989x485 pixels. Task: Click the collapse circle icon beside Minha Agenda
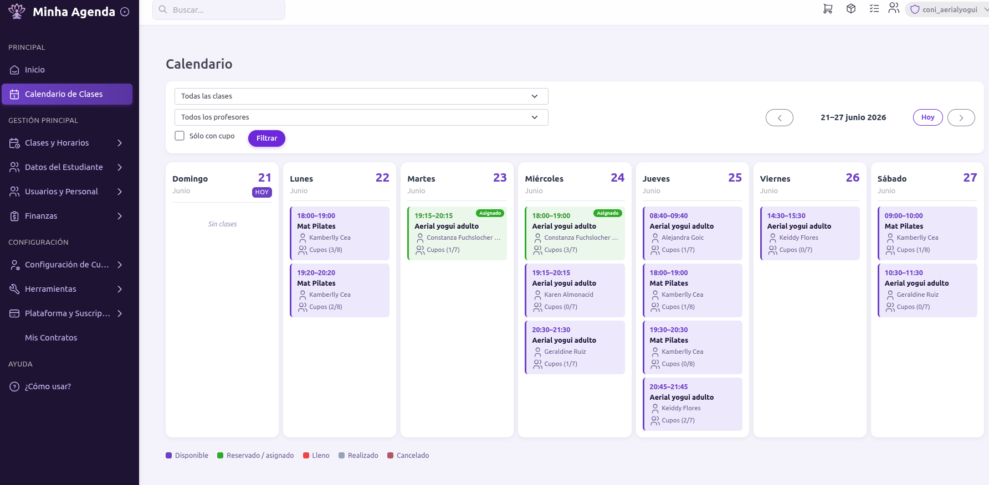[x=125, y=12]
